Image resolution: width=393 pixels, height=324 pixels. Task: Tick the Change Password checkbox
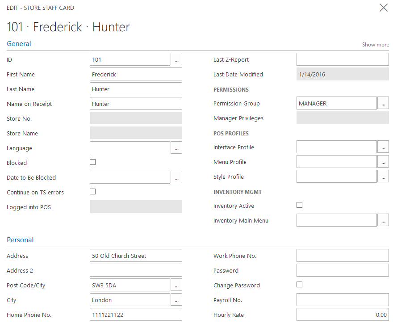click(300, 285)
